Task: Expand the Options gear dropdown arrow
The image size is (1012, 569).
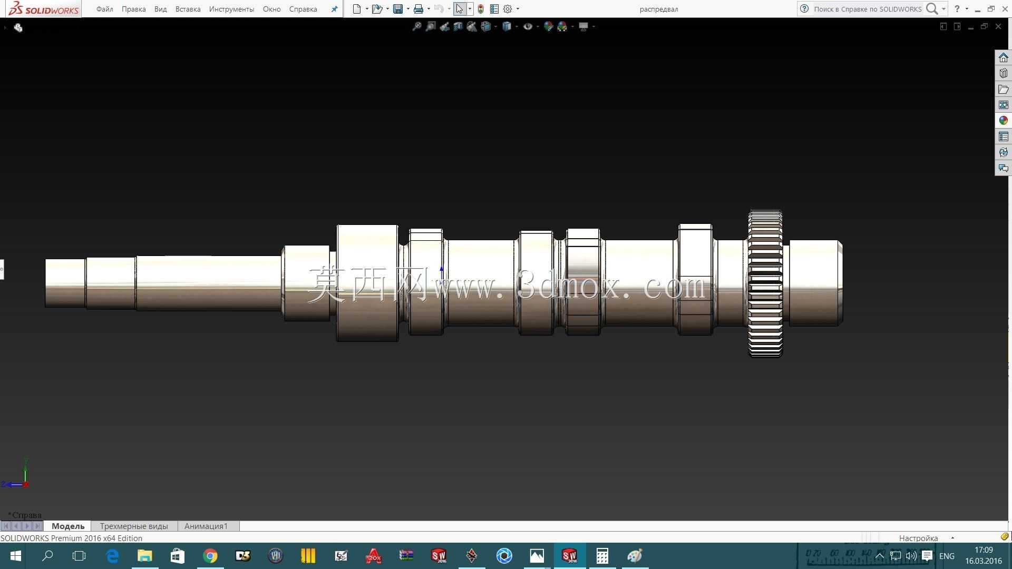Action: (x=518, y=9)
